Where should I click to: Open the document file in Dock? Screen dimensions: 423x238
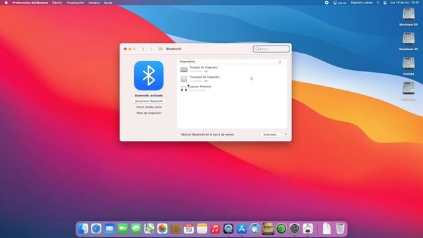click(x=327, y=228)
